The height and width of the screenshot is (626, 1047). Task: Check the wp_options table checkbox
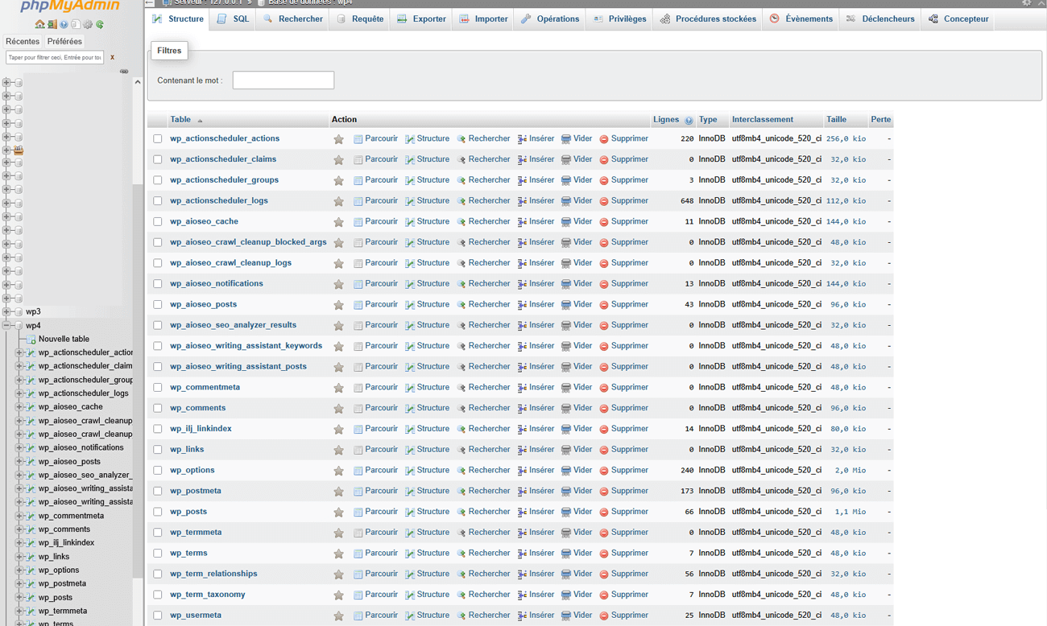point(158,471)
